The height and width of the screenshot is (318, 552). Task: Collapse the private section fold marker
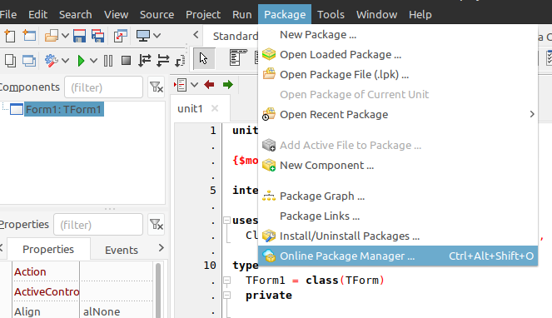(x=227, y=296)
